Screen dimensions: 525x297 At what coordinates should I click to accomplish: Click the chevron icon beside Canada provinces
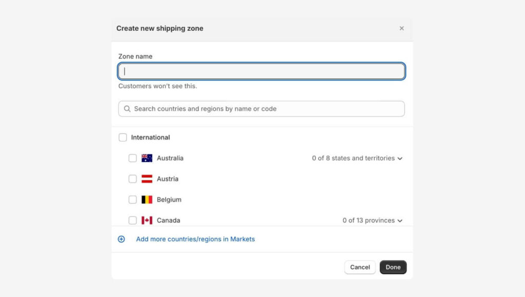tap(399, 220)
